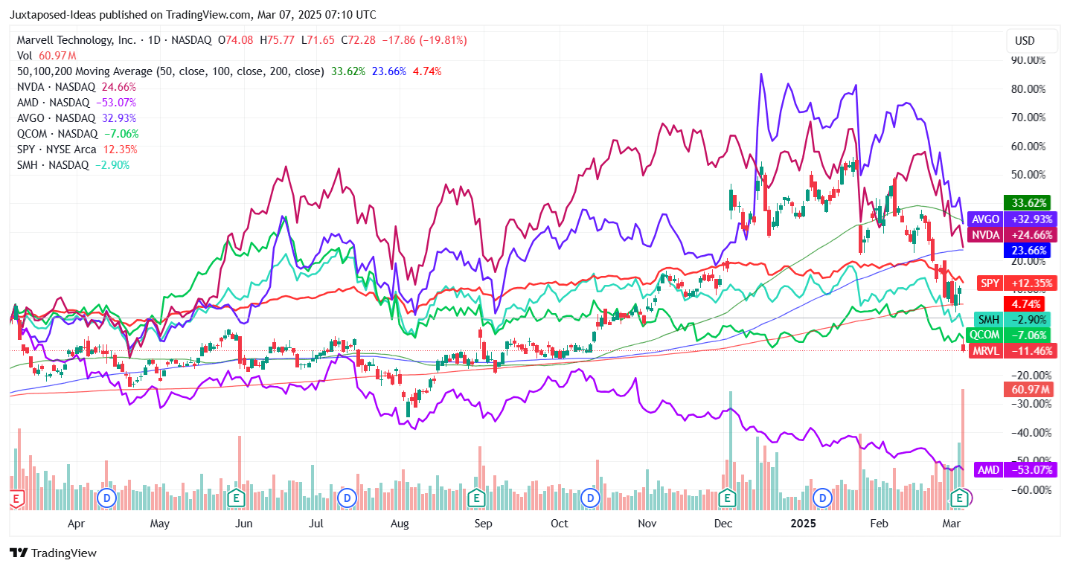
Task: Click the NVDA +24.66% price scale label
Action: (1013, 235)
